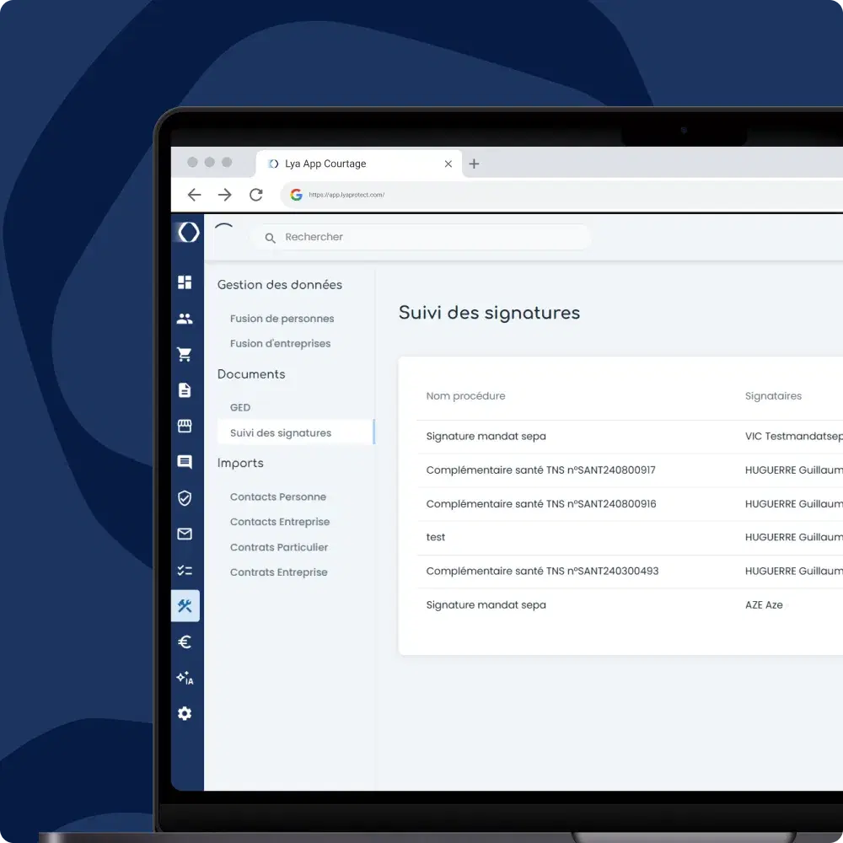Select row with signatory VIC Testmandatsepa
The width and height of the screenshot is (843, 843).
pos(630,437)
